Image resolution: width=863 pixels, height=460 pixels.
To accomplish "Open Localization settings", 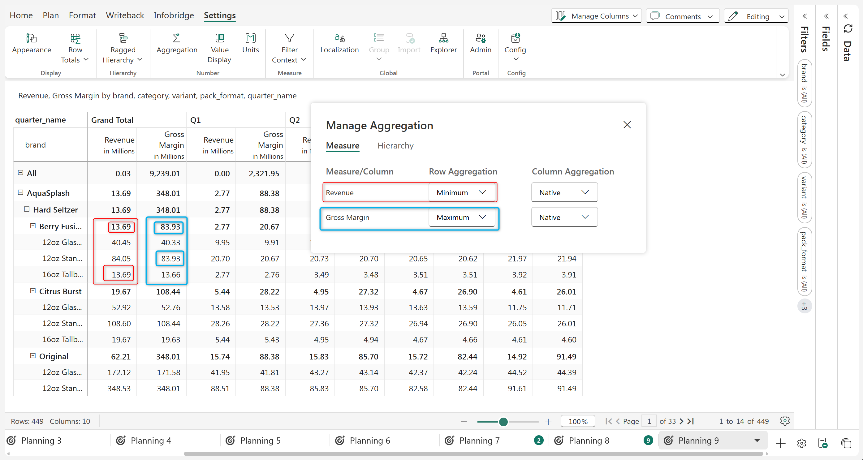I will click(339, 38).
